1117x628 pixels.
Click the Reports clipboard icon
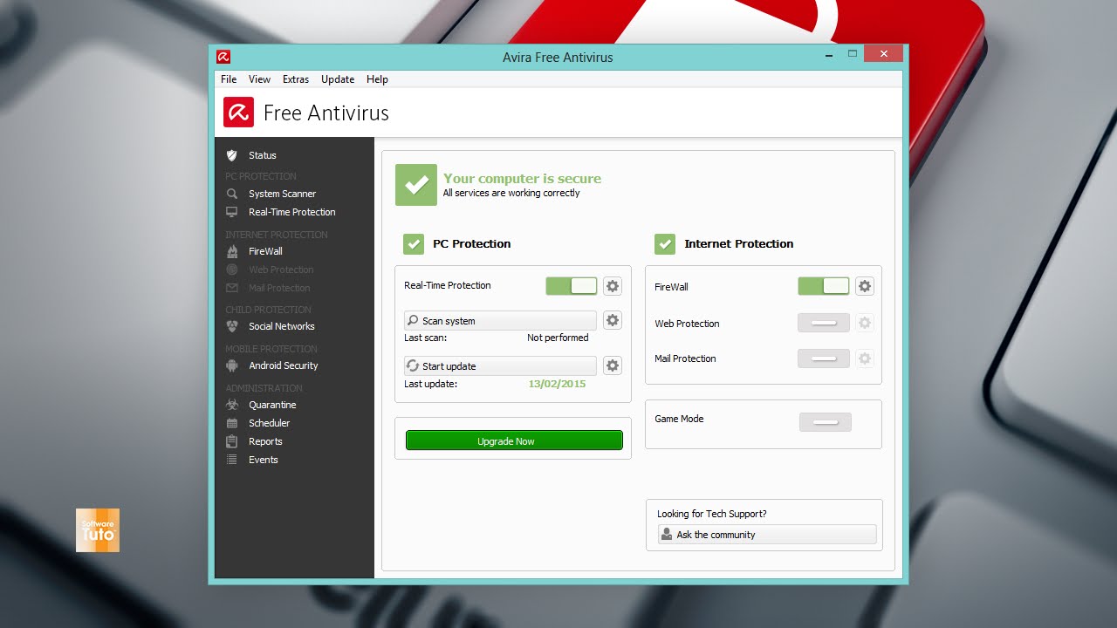(232, 441)
